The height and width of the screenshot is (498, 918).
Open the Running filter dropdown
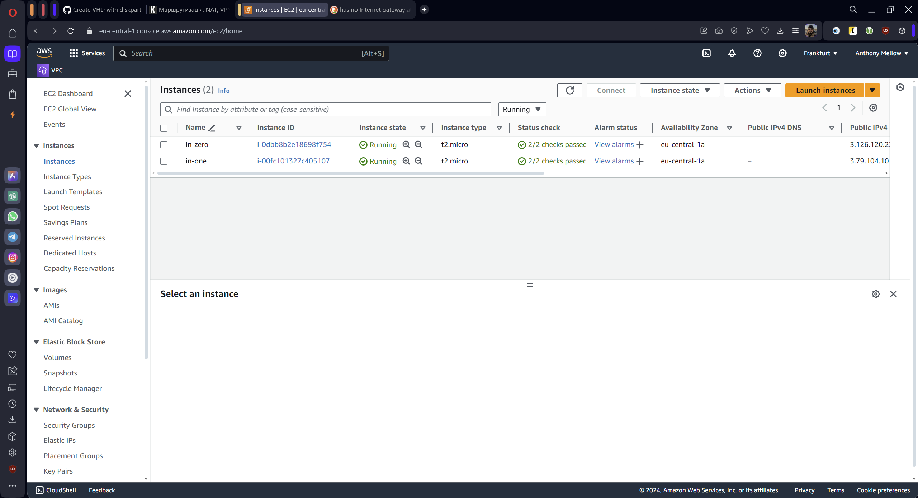[x=522, y=109]
